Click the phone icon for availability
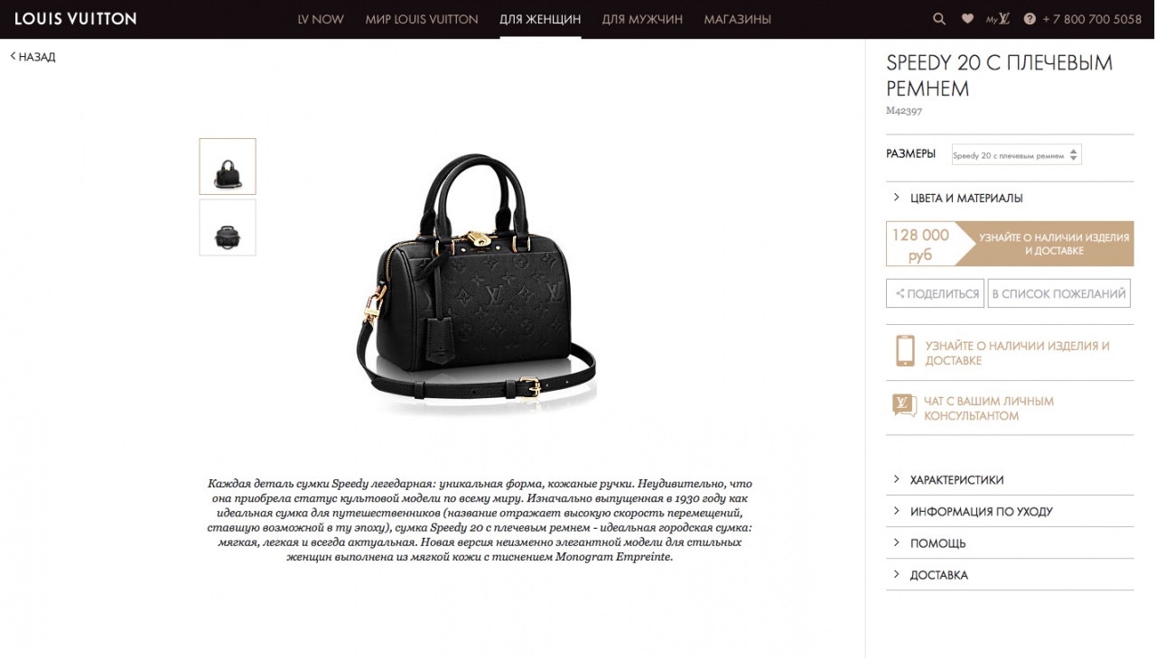The width and height of the screenshot is (1156, 658). pyautogui.click(x=905, y=351)
